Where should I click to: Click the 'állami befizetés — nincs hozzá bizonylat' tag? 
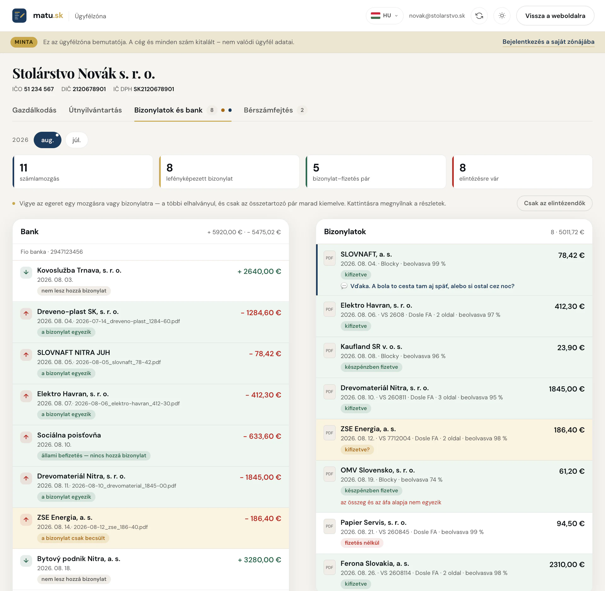(x=94, y=455)
